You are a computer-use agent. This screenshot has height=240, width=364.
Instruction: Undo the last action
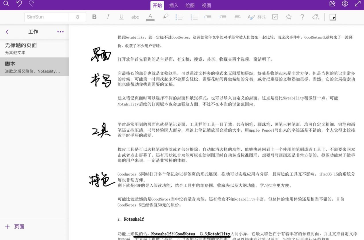click(x=19, y=4)
